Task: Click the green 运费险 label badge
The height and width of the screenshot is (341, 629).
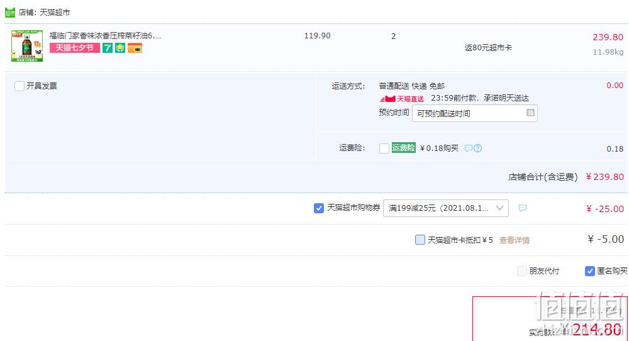Action: [404, 148]
